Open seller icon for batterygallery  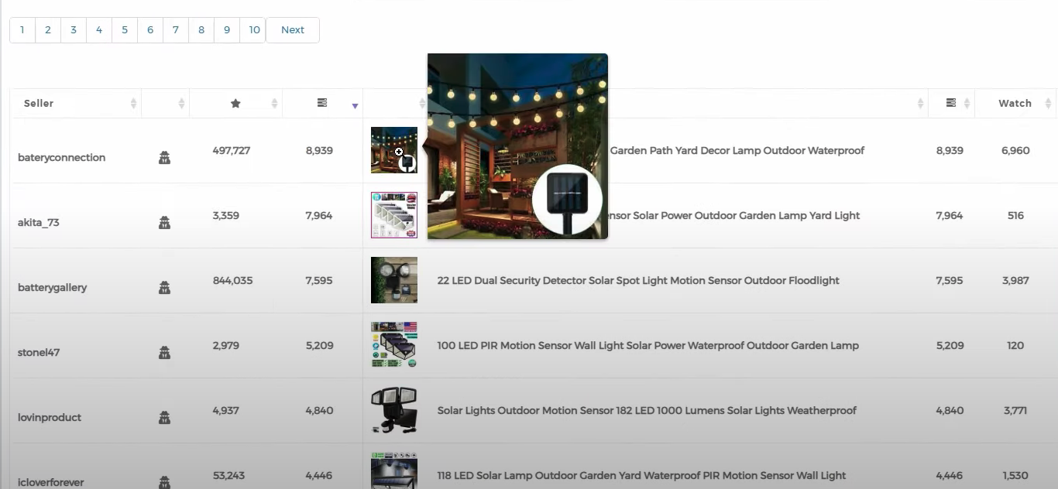pos(164,288)
